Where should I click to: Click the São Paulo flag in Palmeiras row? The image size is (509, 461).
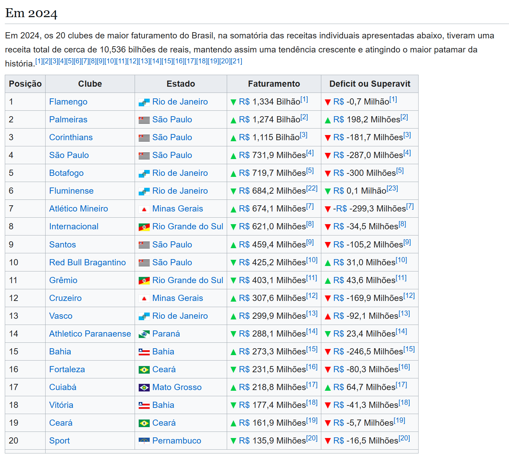[144, 120]
